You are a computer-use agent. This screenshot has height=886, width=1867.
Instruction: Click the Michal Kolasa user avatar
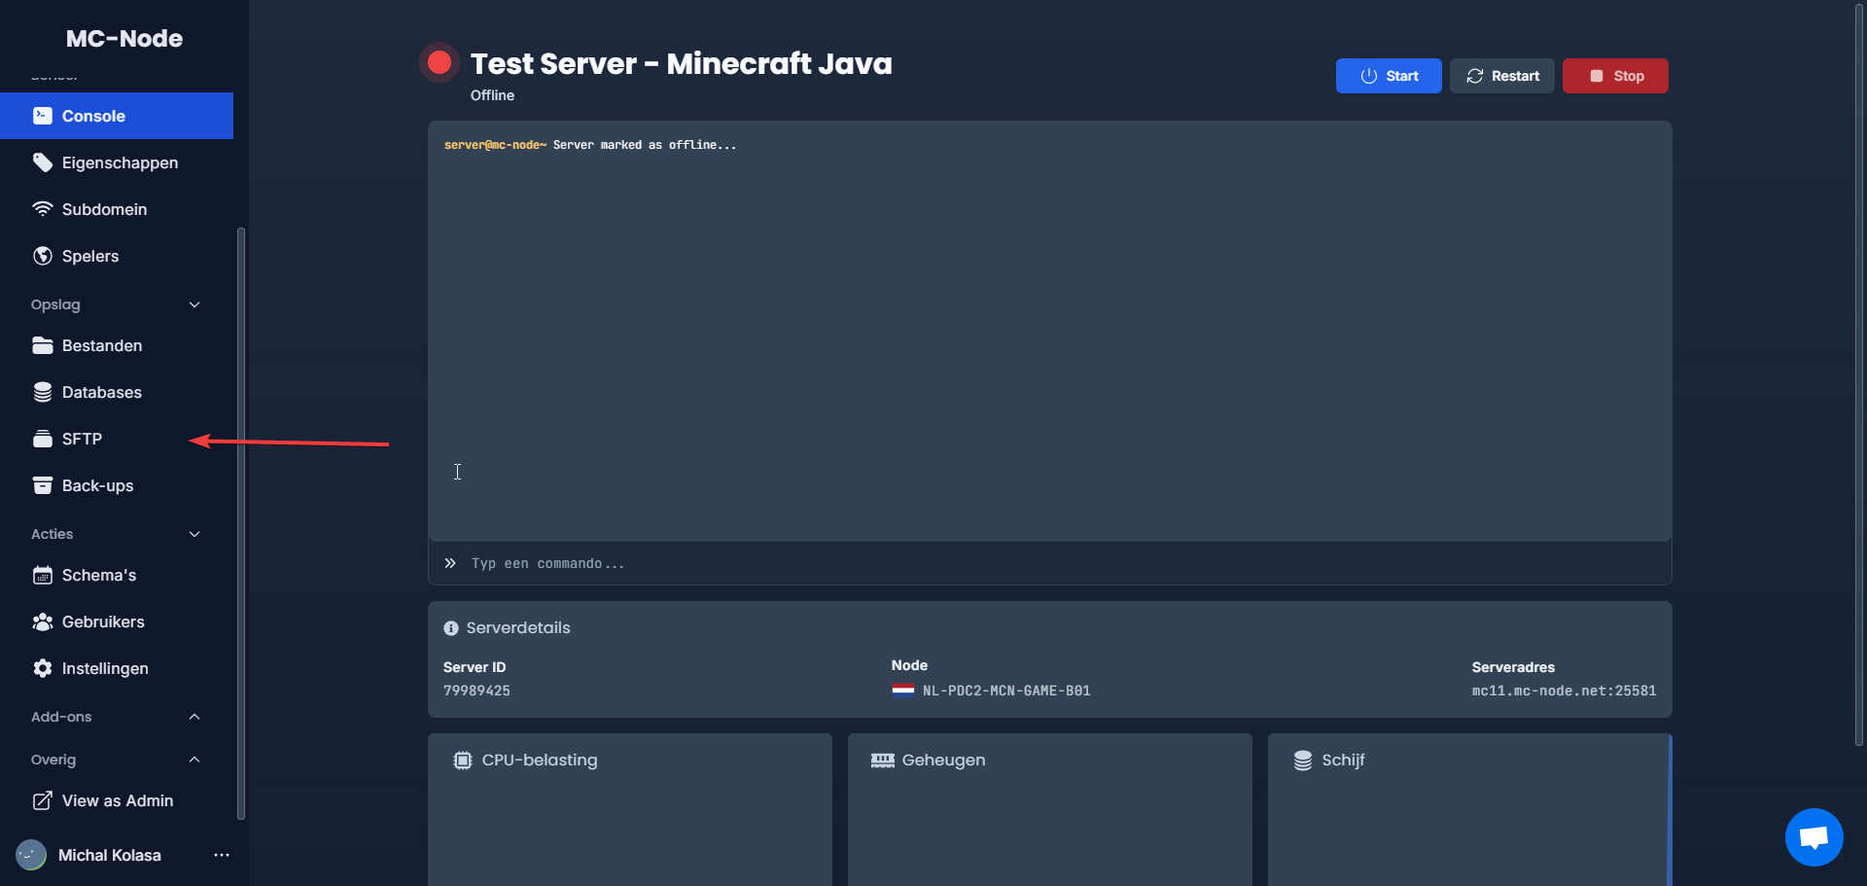click(31, 855)
